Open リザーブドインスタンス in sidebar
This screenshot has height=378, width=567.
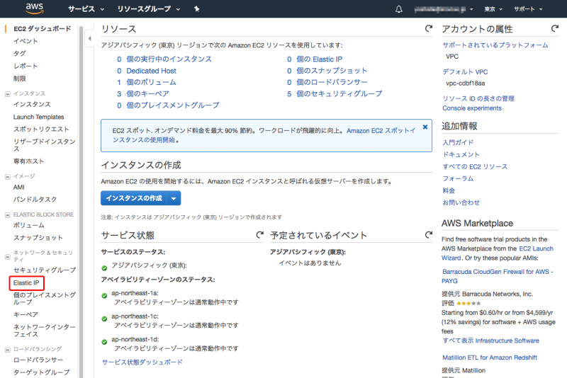tap(44, 145)
